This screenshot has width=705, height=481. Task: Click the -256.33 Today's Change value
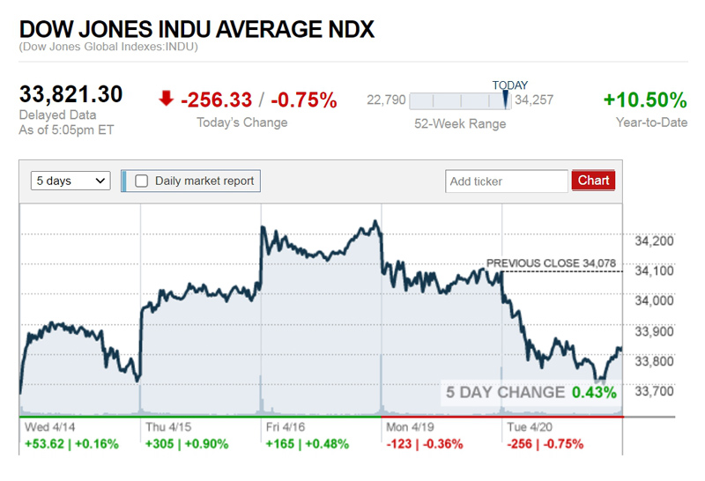click(x=217, y=100)
